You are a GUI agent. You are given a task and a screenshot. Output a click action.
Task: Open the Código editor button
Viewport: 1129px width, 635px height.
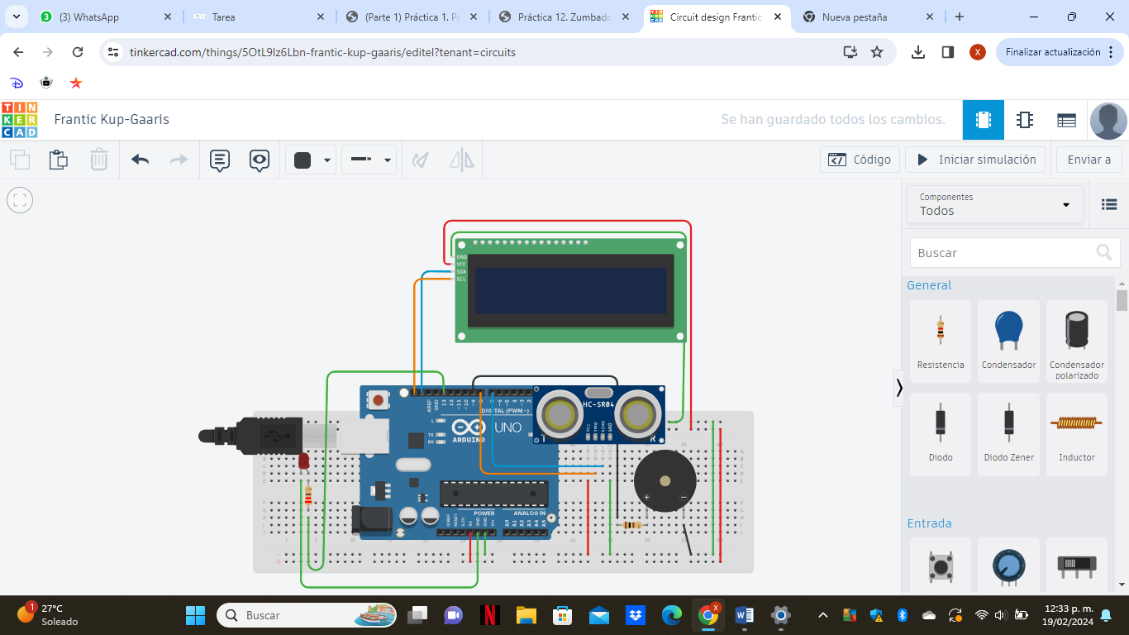click(860, 160)
